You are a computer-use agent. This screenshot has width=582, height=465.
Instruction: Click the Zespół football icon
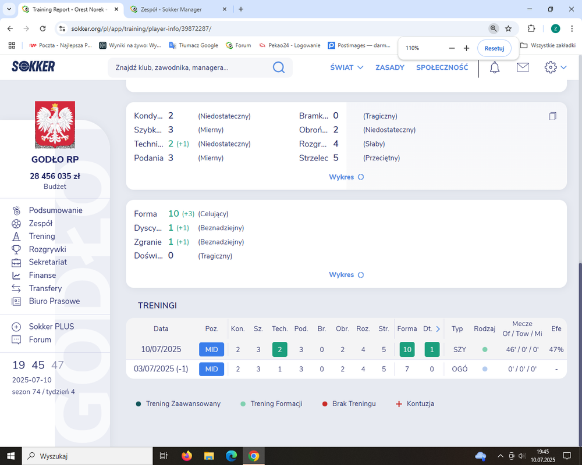tap(16, 224)
